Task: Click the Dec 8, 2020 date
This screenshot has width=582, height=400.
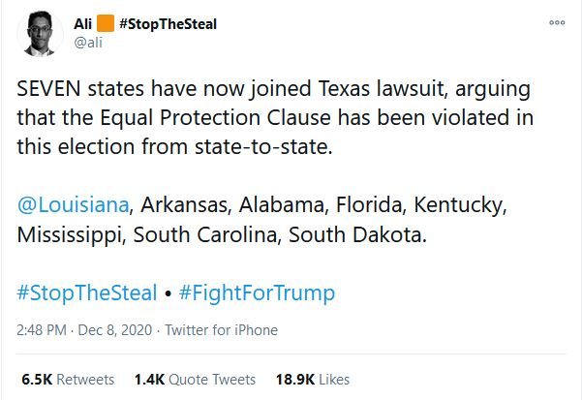Action: tap(115, 330)
